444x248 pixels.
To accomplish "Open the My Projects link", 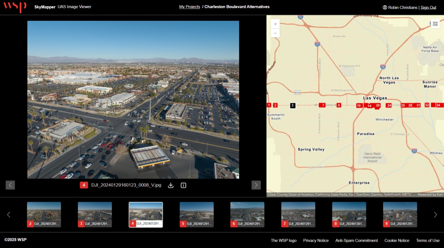I will coord(189,7).
